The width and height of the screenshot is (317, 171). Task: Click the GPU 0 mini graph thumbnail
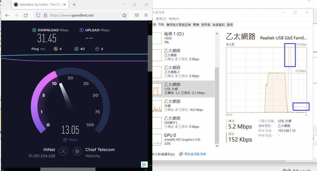point(157,140)
